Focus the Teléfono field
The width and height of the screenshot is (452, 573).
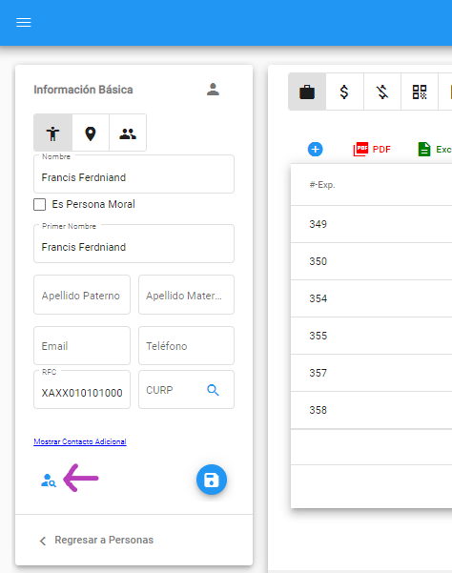point(186,346)
